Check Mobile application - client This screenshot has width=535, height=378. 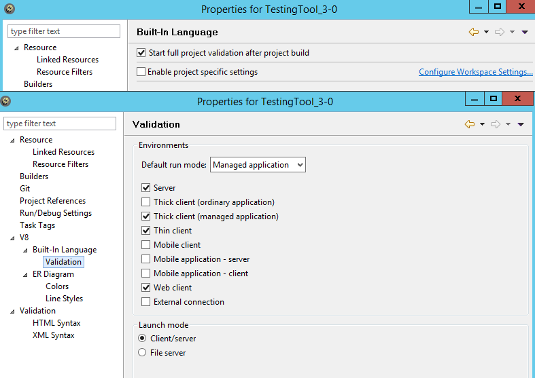145,273
